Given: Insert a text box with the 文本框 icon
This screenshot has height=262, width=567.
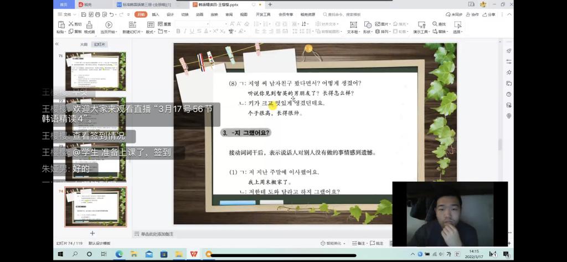Looking at the screenshot, I should click(352, 25).
